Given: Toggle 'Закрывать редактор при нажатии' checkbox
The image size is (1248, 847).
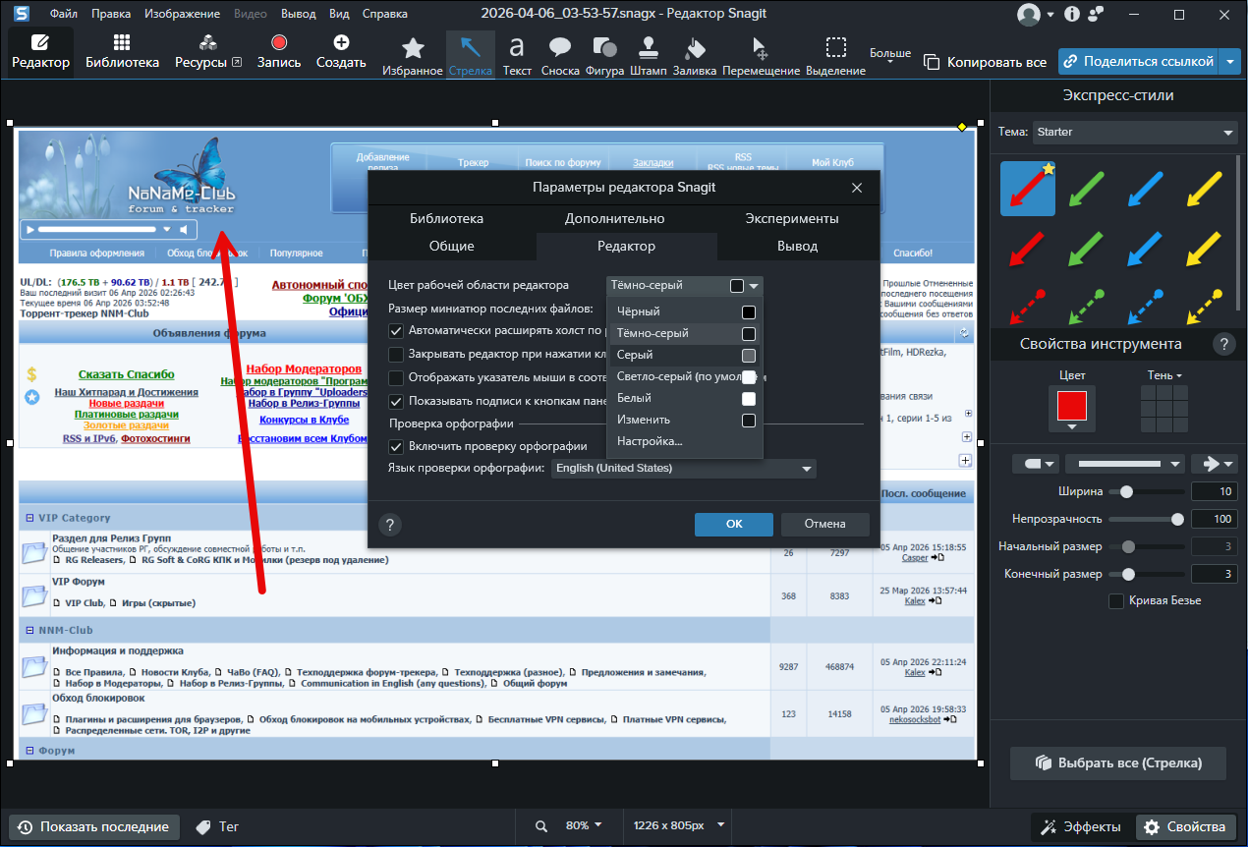Looking at the screenshot, I should [396, 355].
